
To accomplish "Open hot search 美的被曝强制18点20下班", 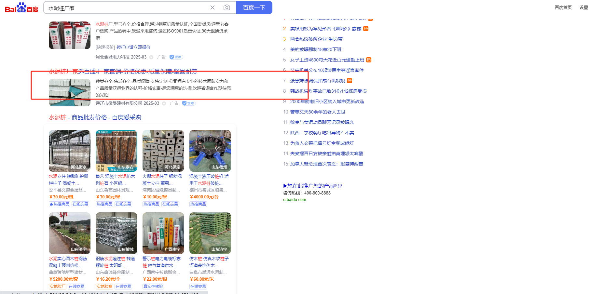I will (316, 49).
